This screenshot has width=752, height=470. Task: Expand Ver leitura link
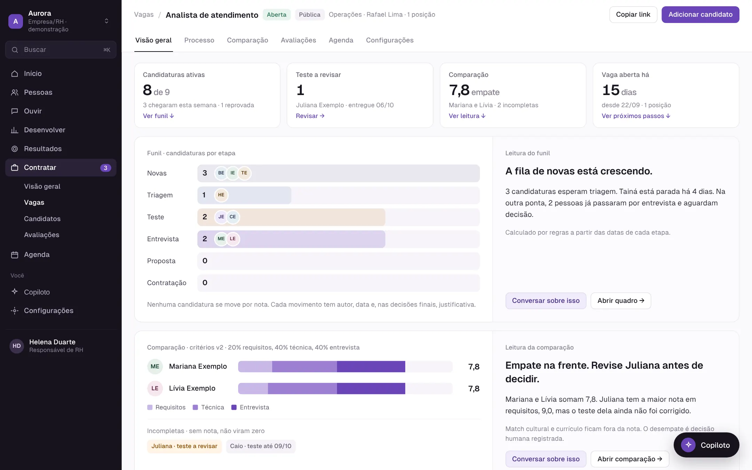467,116
